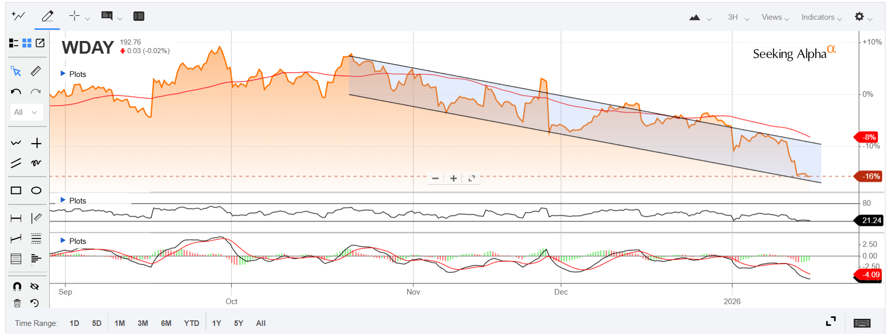This screenshot has height=334, width=890.
Task: Select the 3M time range
Action: [x=143, y=323]
